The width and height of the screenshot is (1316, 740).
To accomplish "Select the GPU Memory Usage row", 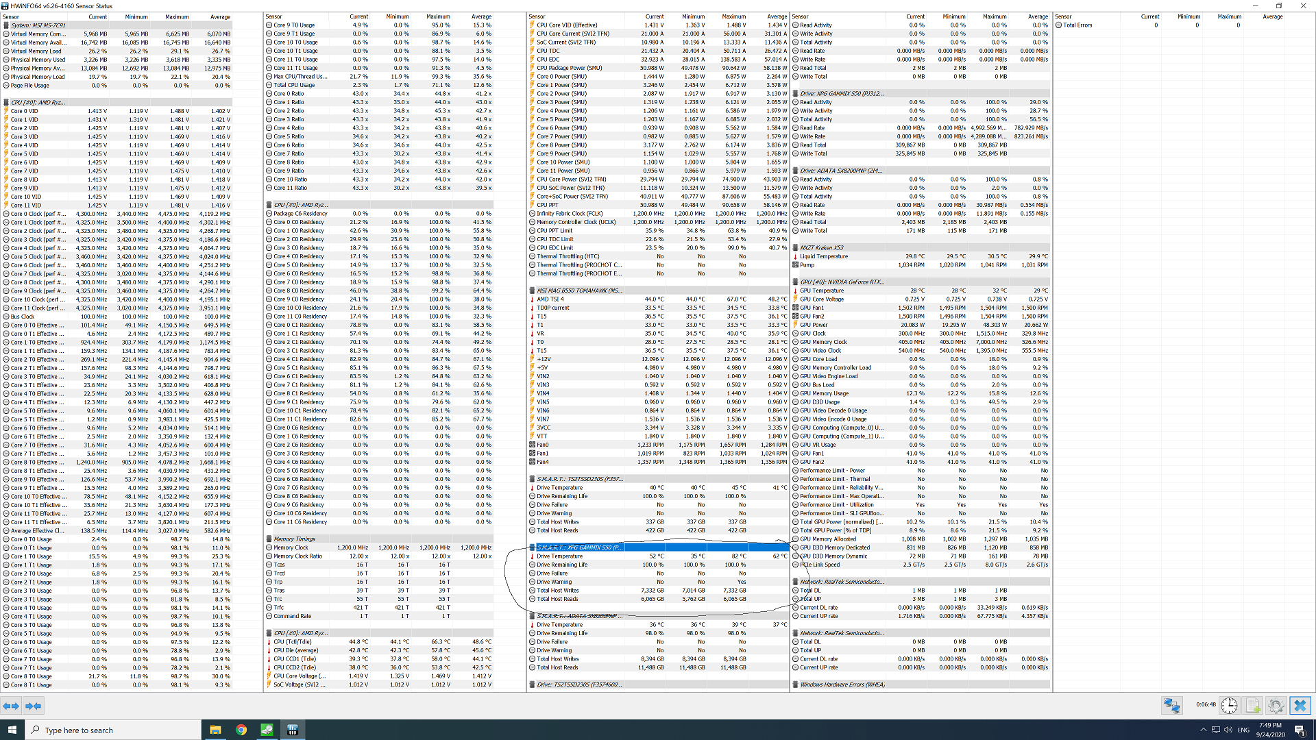I will coord(921,393).
